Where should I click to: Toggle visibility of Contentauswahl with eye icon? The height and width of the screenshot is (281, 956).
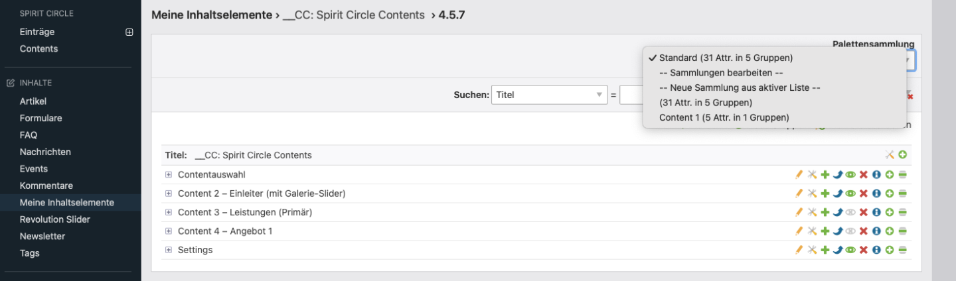(x=850, y=175)
